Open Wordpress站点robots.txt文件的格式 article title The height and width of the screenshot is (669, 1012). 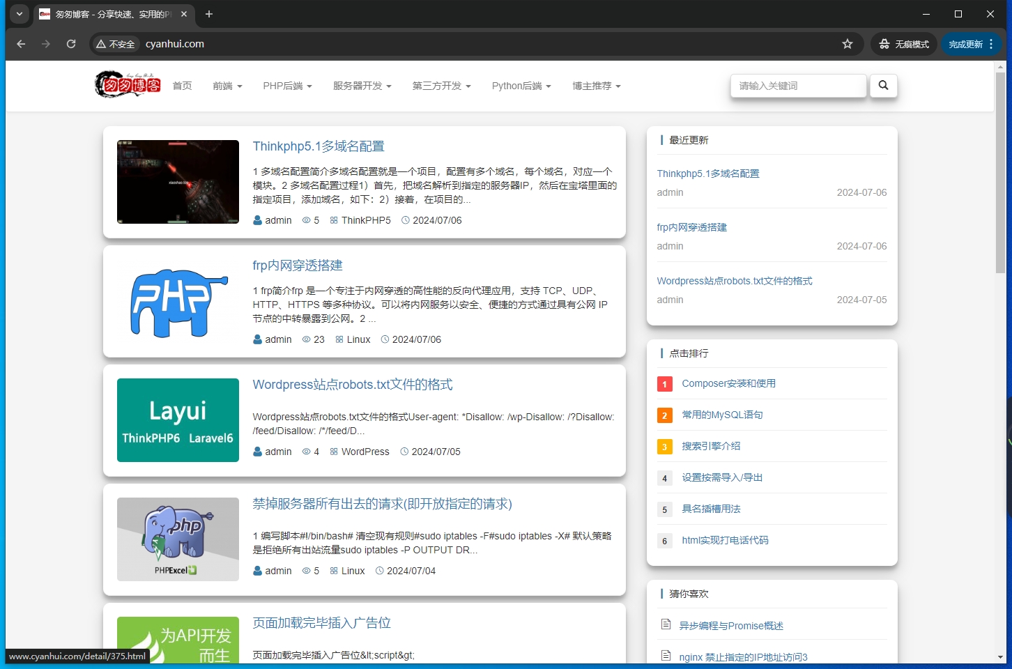click(353, 385)
